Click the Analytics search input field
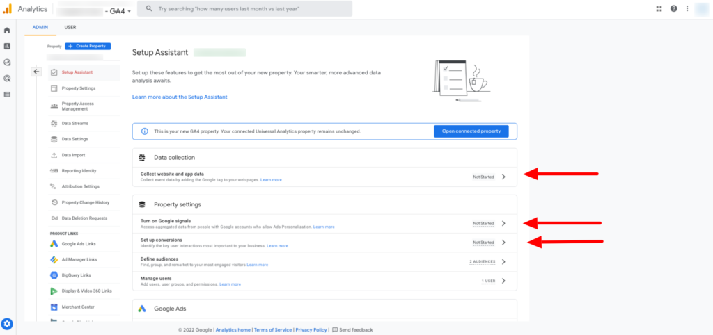Image resolution: width=713 pixels, height=335 pixels. (x=244, y=8)
